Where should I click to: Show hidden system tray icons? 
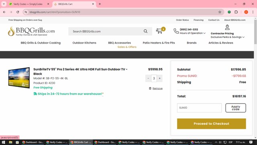point(216,142)
